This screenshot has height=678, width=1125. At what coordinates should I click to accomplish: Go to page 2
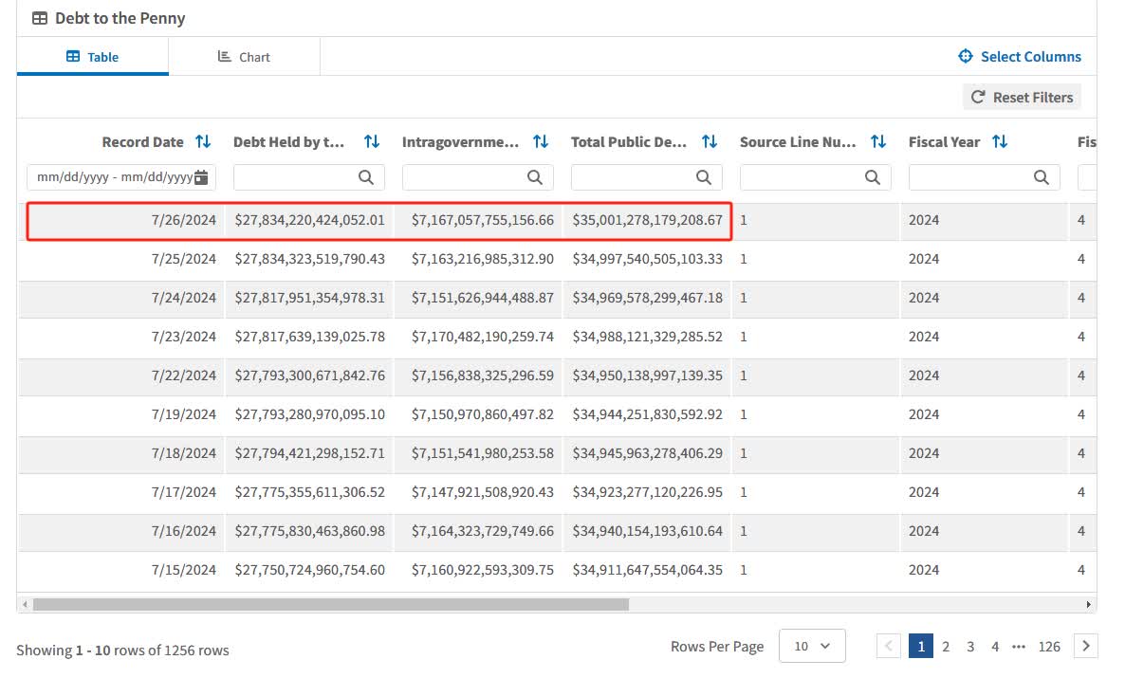click(946, 646)
